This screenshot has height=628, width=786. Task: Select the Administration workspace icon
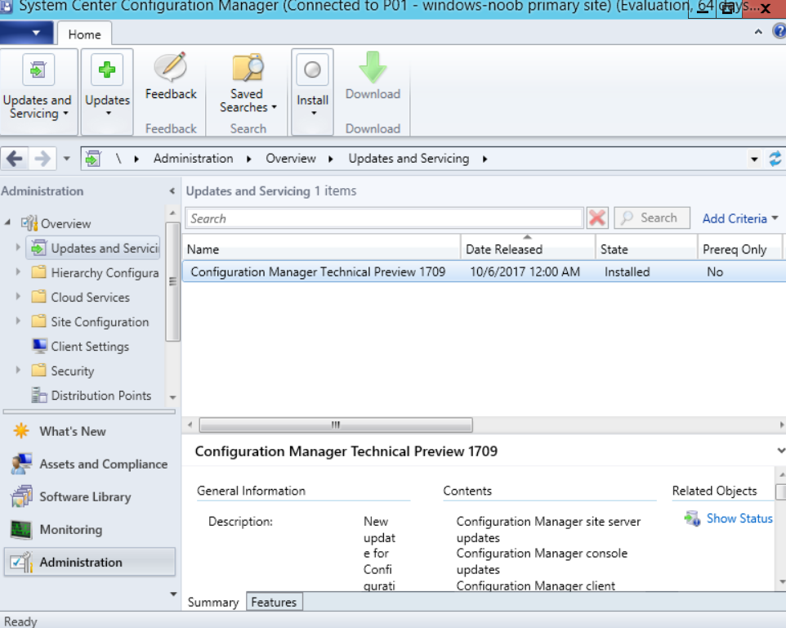coord(21,563)
